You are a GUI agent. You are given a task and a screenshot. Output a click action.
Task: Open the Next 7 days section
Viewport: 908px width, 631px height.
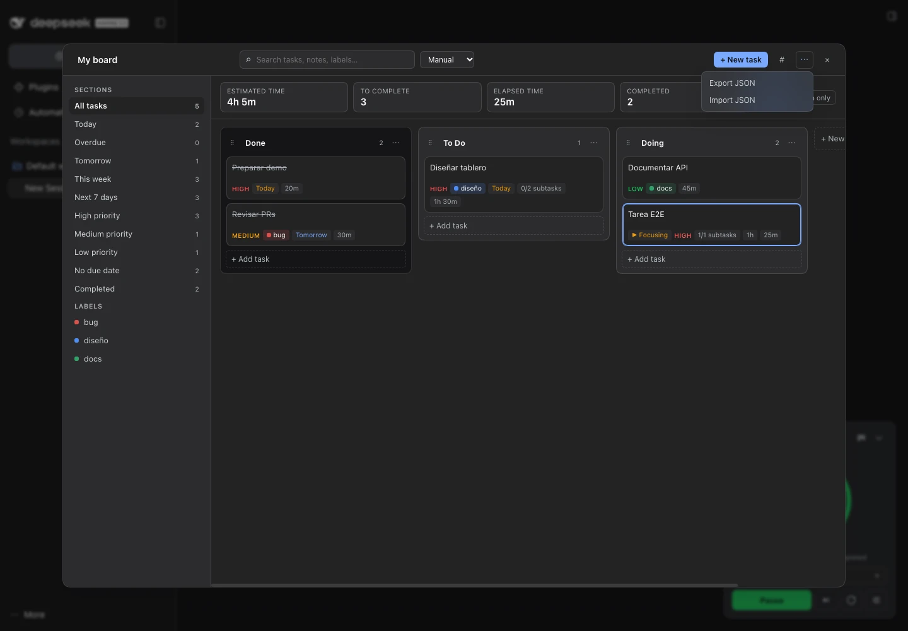point(137,198)
